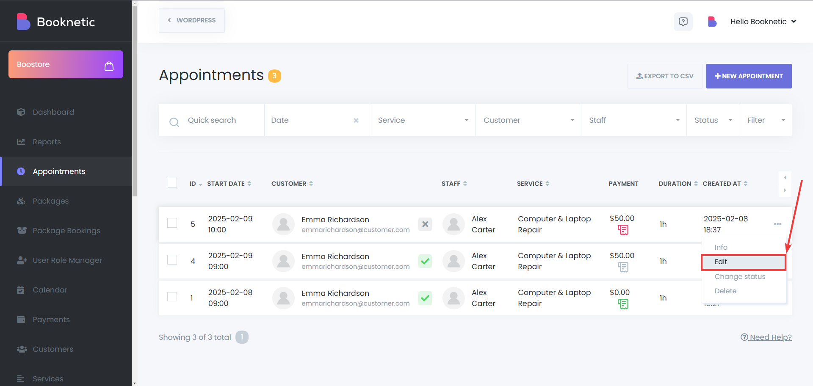Screen dimensions: 813x386
Task: Click customer avatar in appointment 5 row
Action: pos(283,224)
